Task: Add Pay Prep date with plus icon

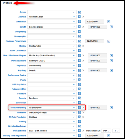Action: coord(111,71)
